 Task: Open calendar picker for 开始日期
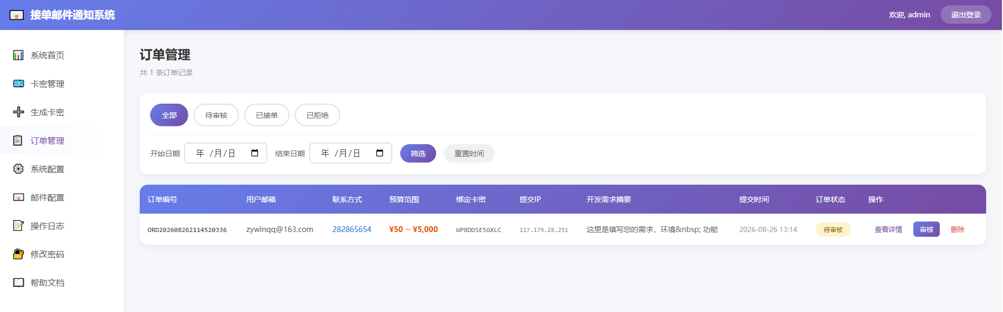(x=255, y=153)
